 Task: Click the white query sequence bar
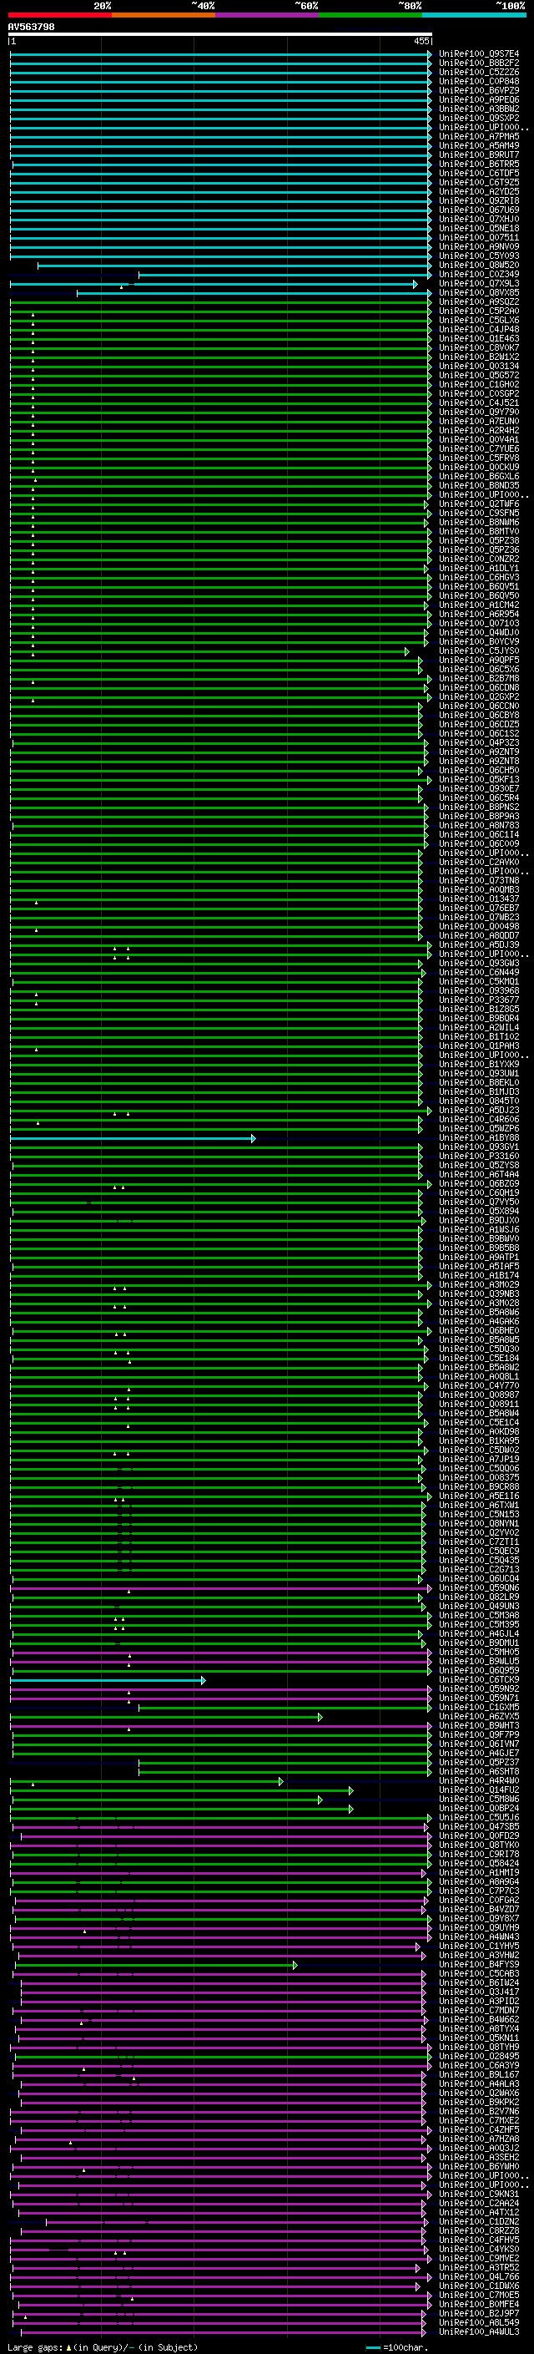220,35
